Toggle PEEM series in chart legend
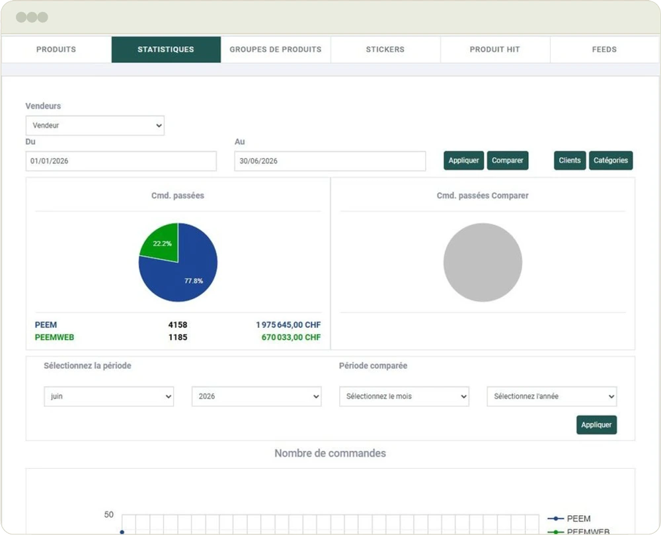 pyautogui.click(x=569, y=518)
